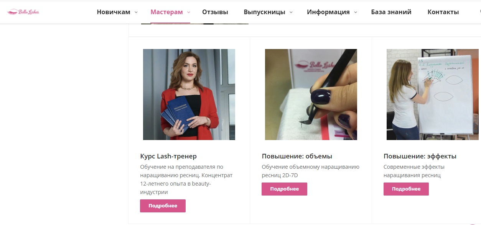This screenshot has height=225, width=481.
Task: Open the Повышение: эффекты title link
Action: pyautogui.click(x=420, y=156)
